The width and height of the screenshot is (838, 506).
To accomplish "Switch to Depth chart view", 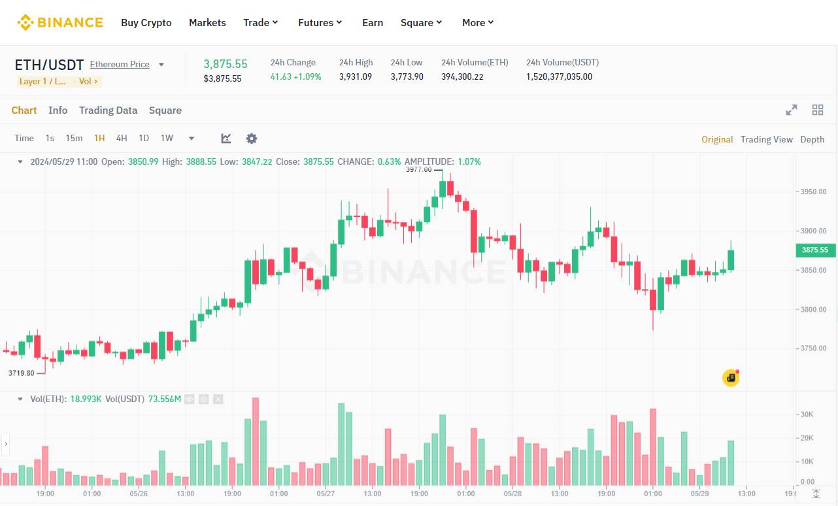I will pyautogui.click(x=813, y=139).
